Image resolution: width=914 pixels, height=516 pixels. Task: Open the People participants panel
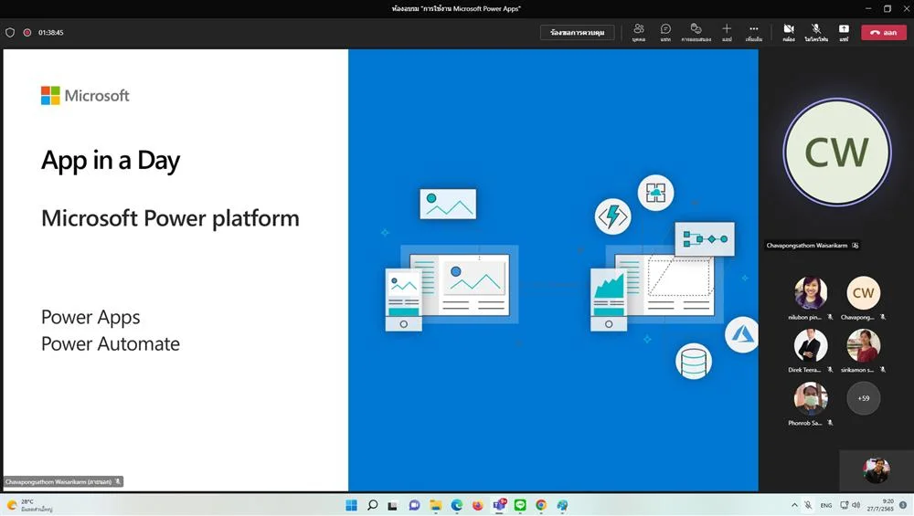[639, 33]
